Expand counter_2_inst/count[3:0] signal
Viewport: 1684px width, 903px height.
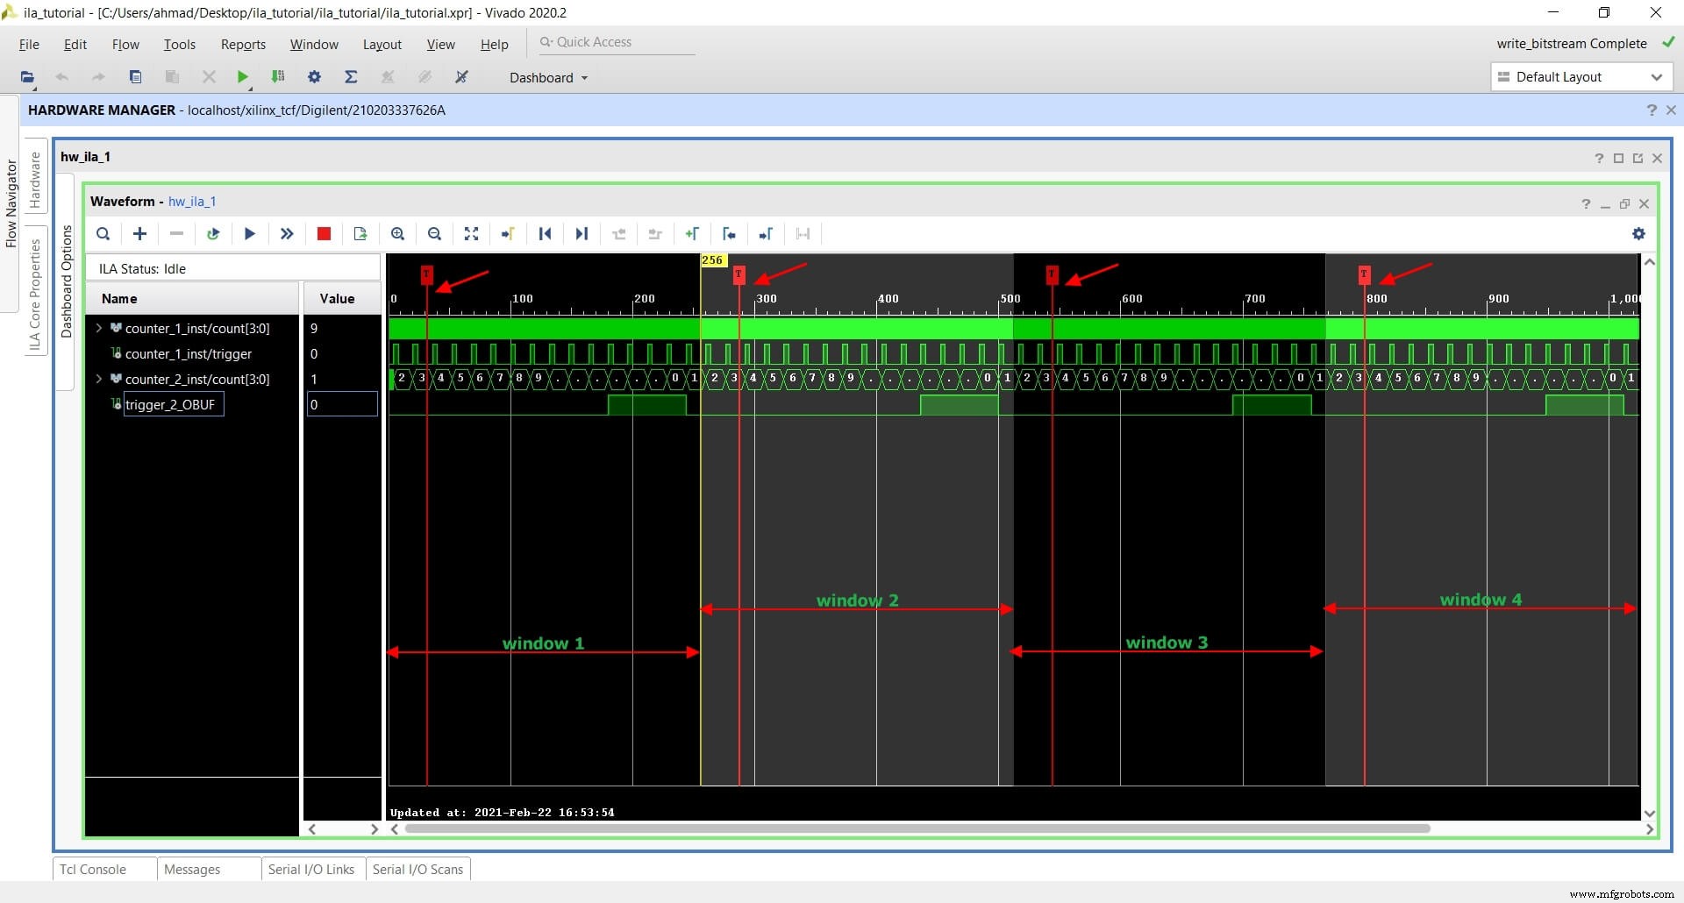pos(98,379)
